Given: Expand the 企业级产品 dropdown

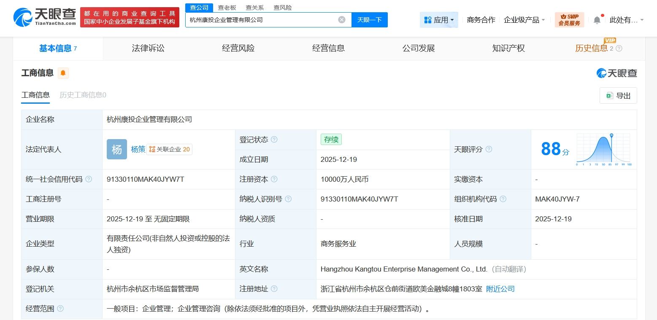Looking at the screenshot, I should [x=524, y=20].
